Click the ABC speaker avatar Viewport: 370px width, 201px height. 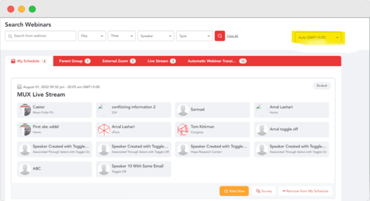coord(25,169)
